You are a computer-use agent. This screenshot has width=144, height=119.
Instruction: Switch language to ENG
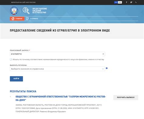coord(120,2)
